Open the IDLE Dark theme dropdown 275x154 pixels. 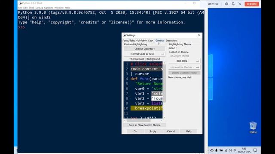[184, 61]
